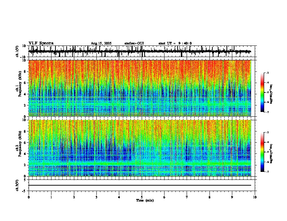The width and height of the screenshot is (287, 221).
Task: Click inside the ch.2 spectrogram panel
Action: coord(140,148)
